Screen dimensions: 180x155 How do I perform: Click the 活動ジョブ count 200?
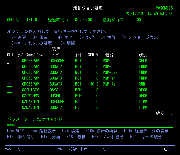pos(138,20)
